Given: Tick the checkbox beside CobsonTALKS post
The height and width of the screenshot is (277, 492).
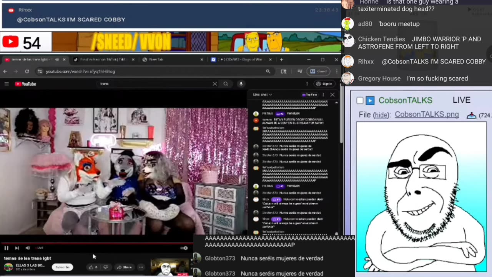Looking at the screenshot, I should pos(360,101).
